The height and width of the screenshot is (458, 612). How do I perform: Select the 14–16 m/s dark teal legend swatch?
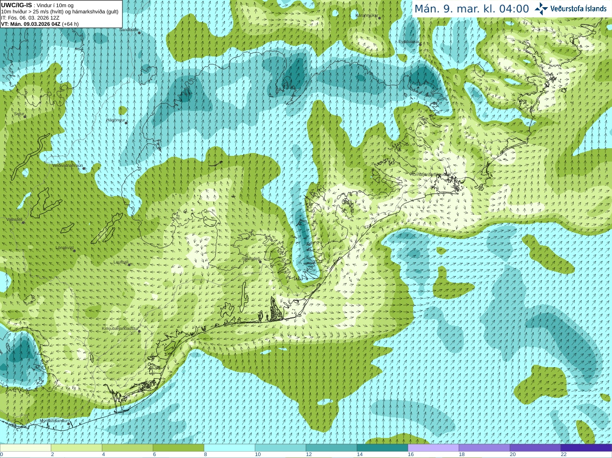[382, 448]
